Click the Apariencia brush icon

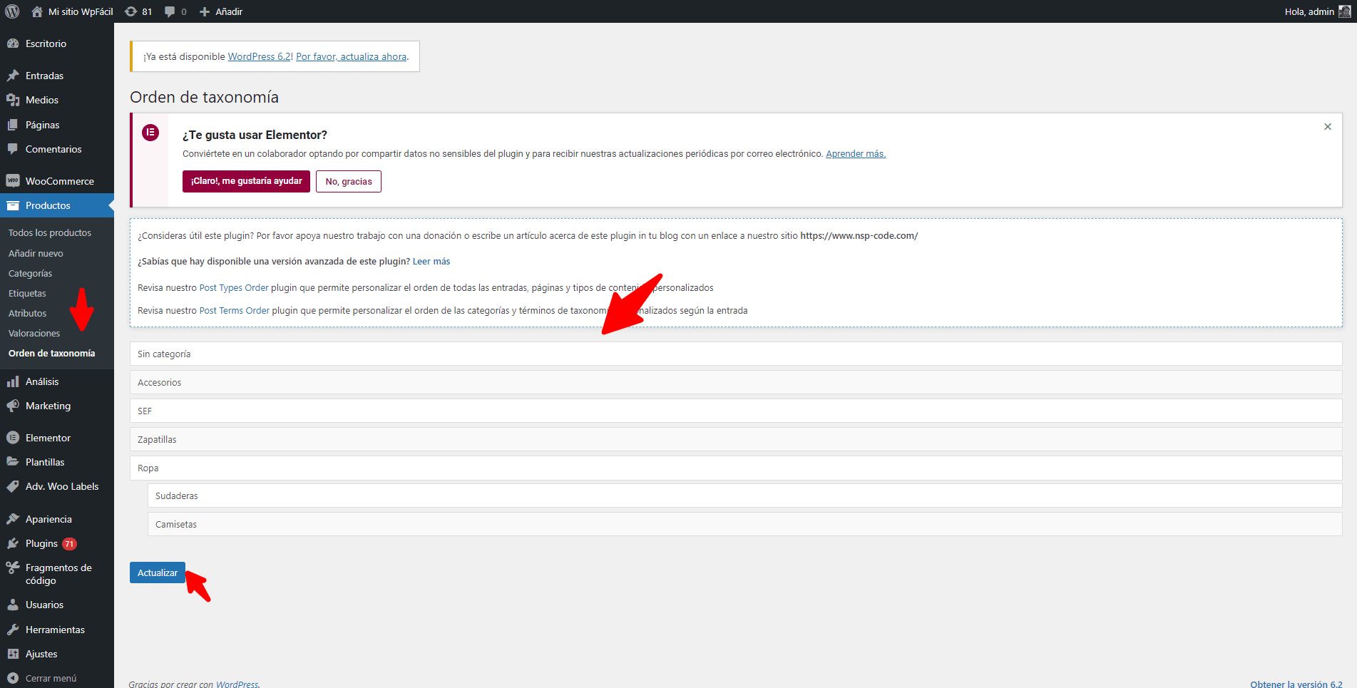[13, 519]
